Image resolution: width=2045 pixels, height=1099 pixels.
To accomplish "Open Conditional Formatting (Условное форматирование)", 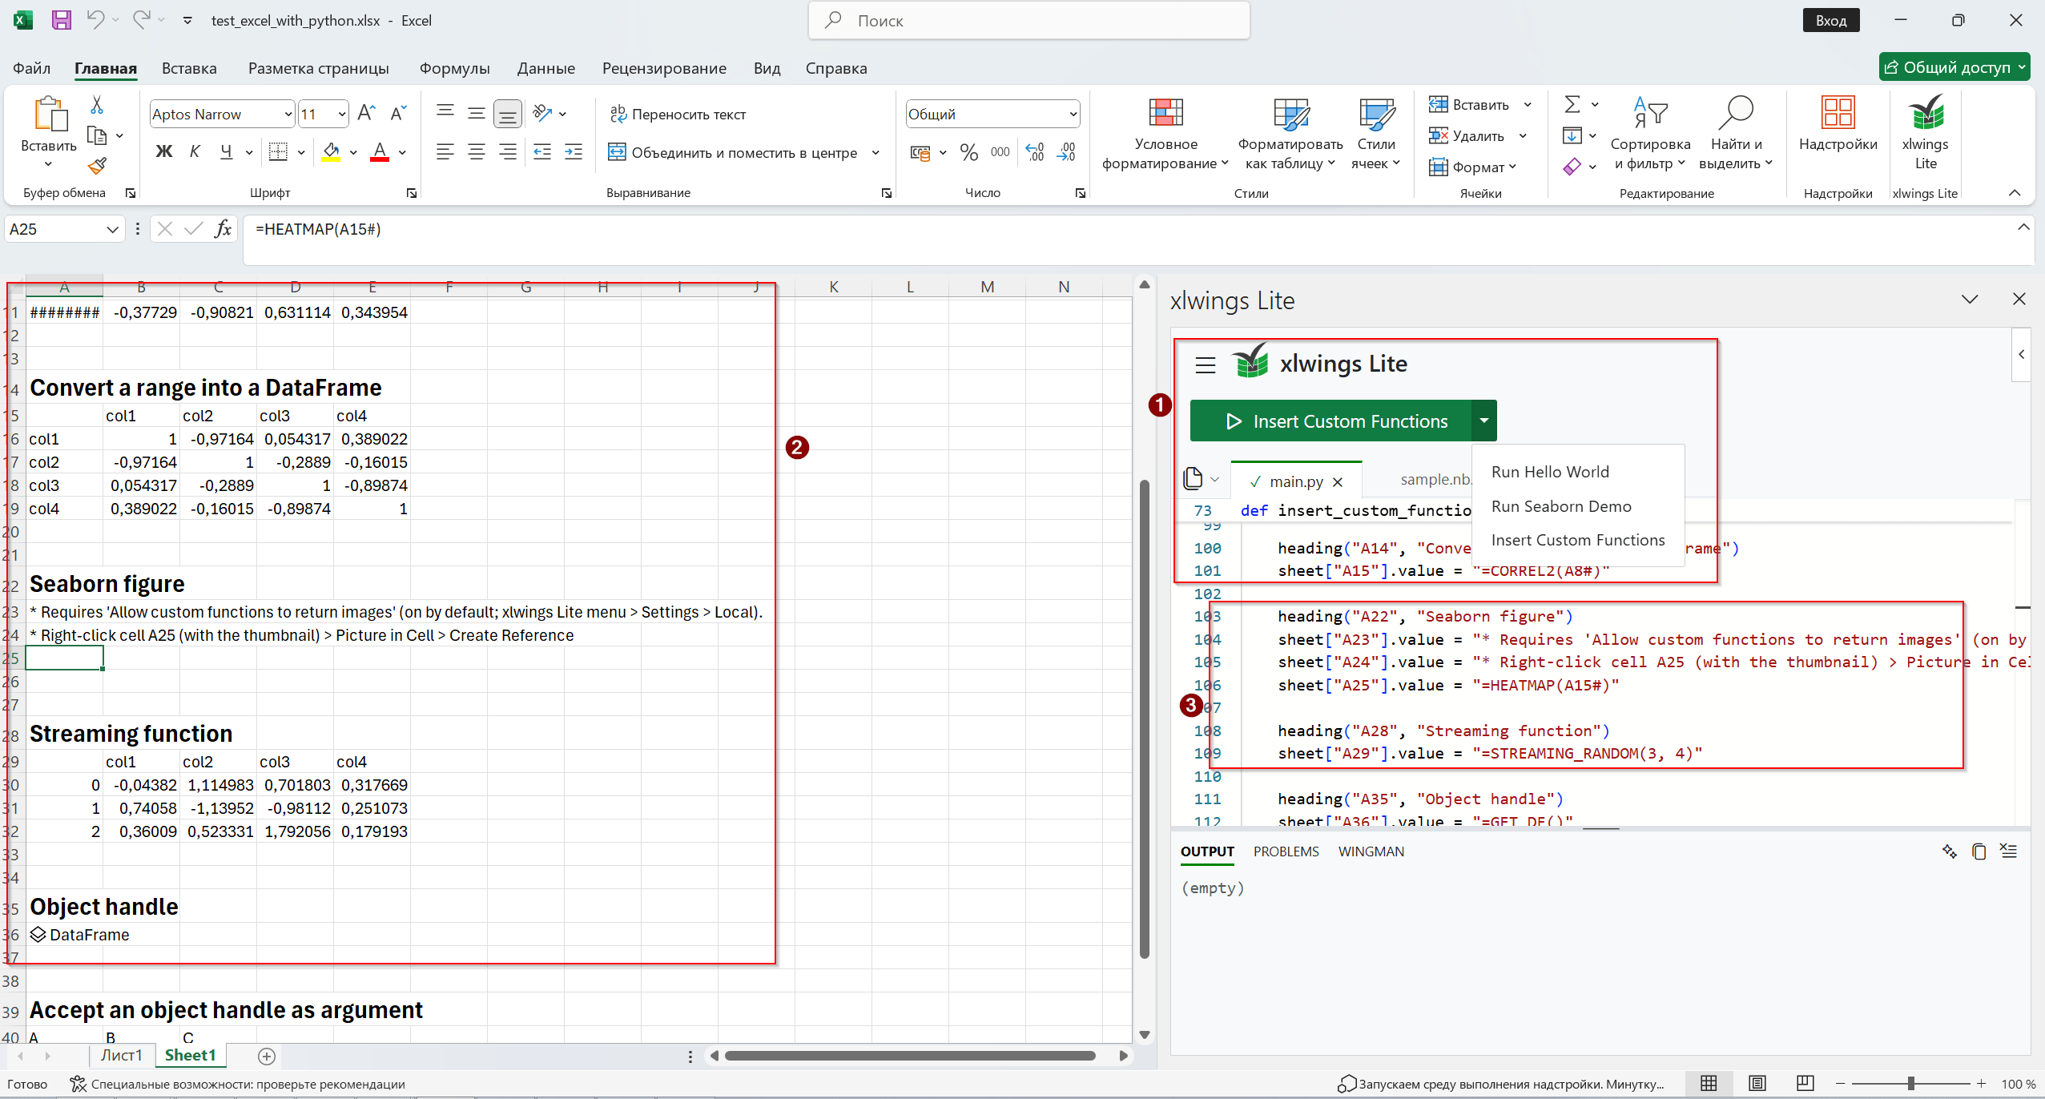I will click(x=1165, y=134).
